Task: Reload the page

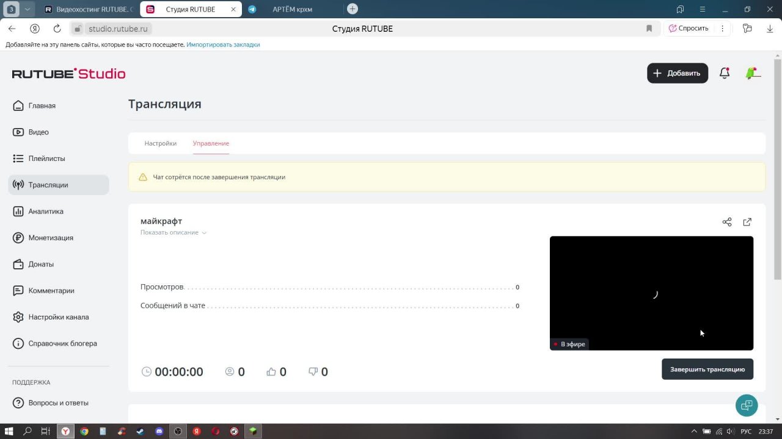Action: tap(57, 29)
